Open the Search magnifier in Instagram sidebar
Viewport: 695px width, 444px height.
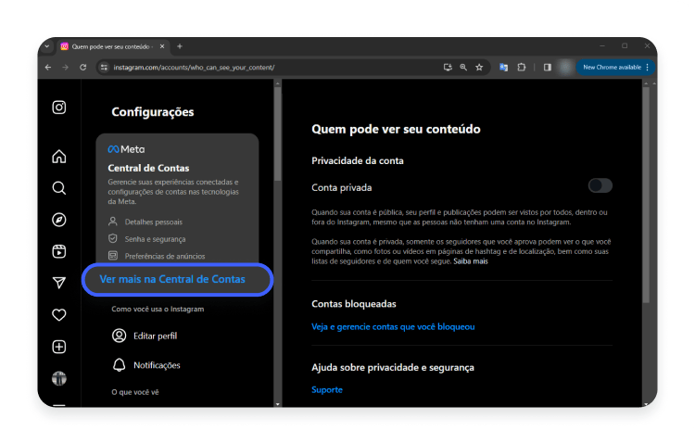(x=59, y=188)
